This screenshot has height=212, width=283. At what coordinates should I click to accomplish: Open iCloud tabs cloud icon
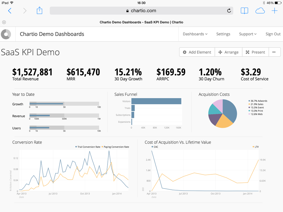260,11
